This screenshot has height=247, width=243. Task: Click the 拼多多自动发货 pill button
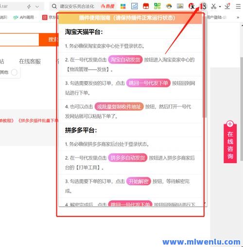(128, 158)
